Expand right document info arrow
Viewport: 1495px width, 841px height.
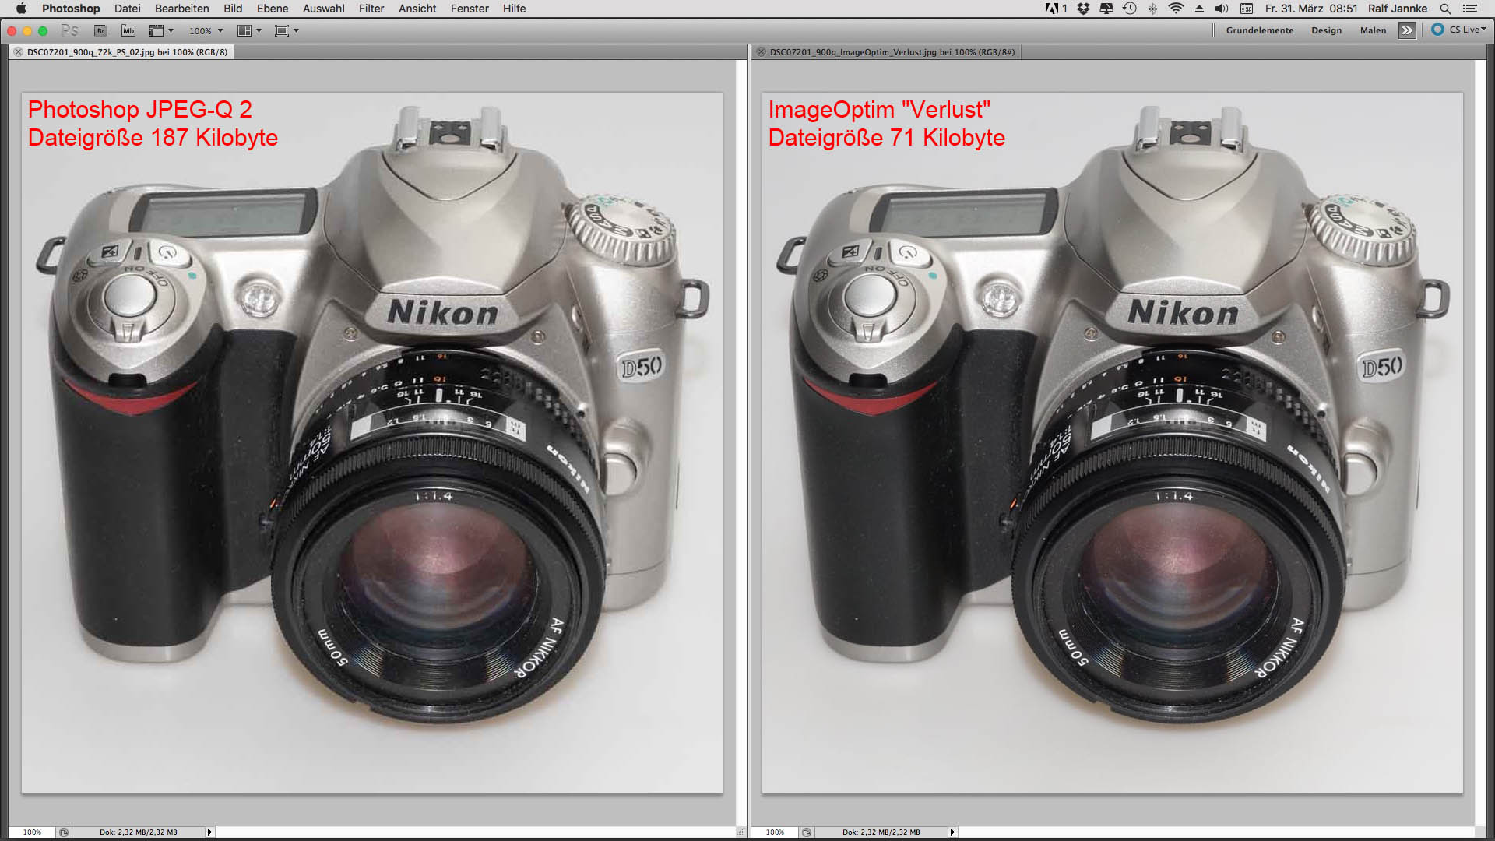(x=952, y=832)
